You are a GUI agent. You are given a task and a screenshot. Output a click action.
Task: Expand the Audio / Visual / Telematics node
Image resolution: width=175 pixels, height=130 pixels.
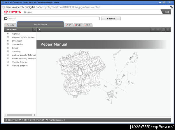(x=8, y=55)
